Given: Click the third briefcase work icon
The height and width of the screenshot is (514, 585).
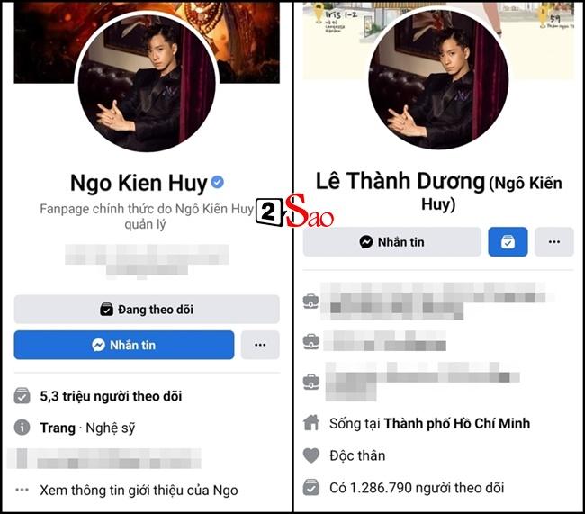Looking at the screenshot, I should pos(311,383).
